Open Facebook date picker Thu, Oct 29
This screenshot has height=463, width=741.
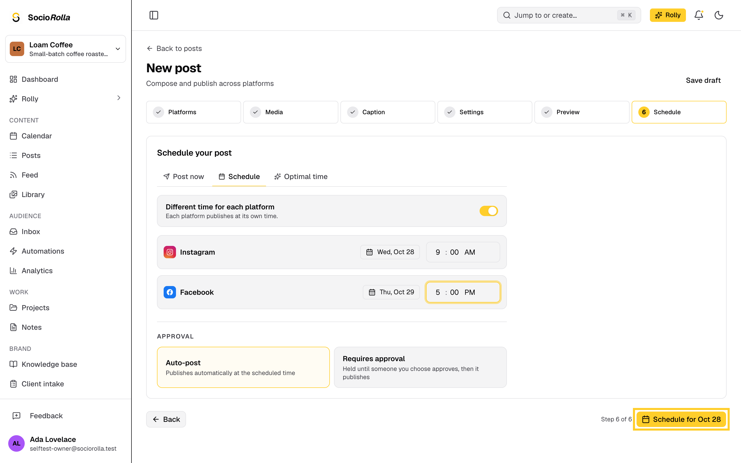pyautogui.click(x=391, y=292)
